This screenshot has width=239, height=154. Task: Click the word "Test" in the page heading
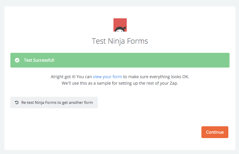(99, 41)
